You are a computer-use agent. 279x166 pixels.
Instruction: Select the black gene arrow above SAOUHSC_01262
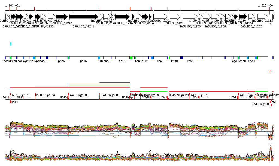point(243,17)
